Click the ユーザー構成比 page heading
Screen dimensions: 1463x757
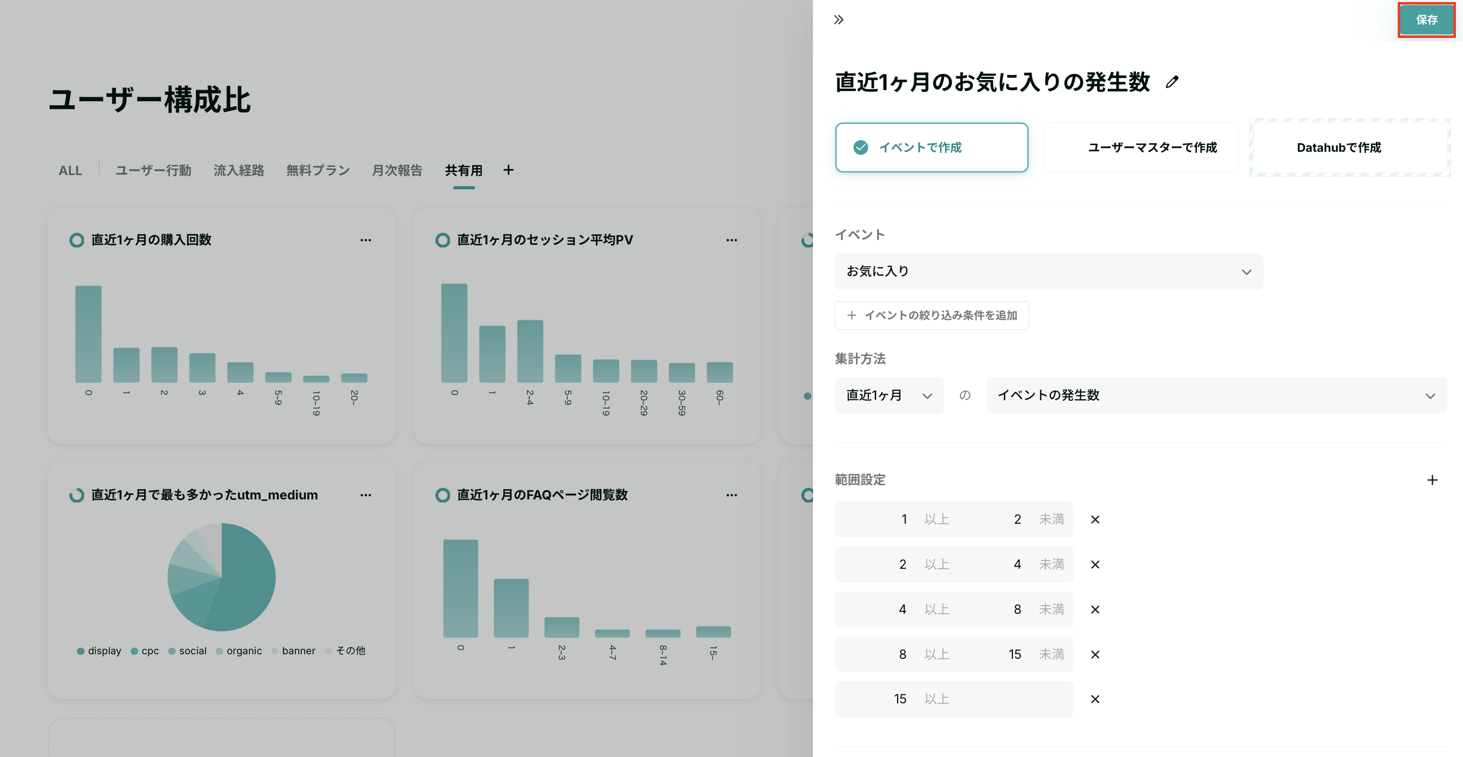150,100
